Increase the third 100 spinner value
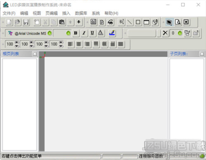206x160 pixels. (x=46, y=42)
